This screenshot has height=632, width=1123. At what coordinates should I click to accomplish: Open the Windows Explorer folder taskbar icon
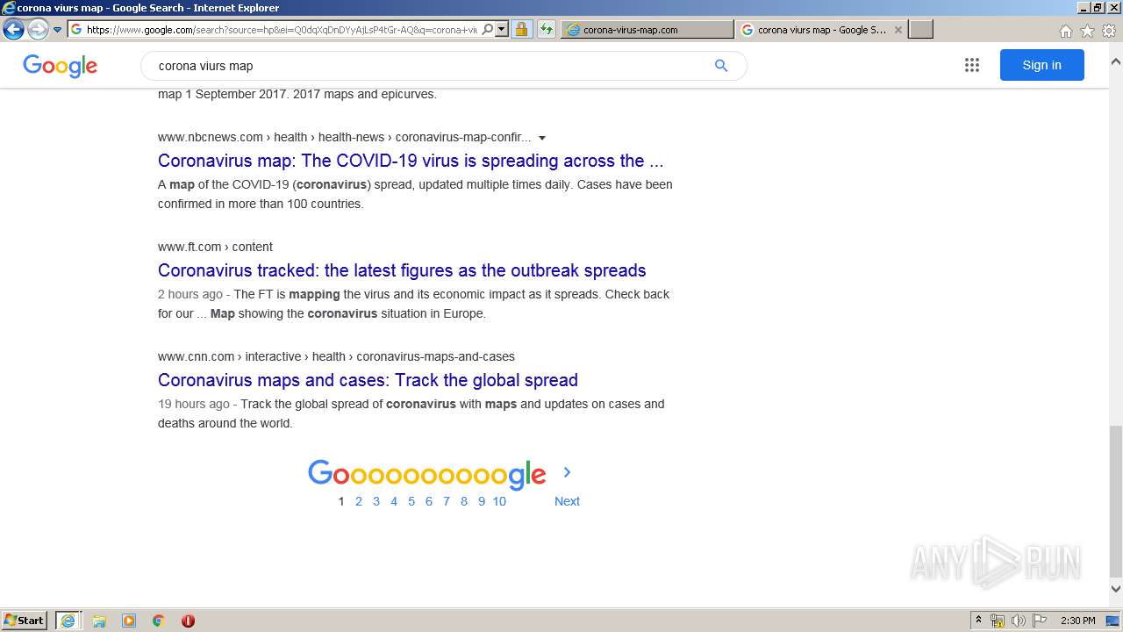(99, 621)
